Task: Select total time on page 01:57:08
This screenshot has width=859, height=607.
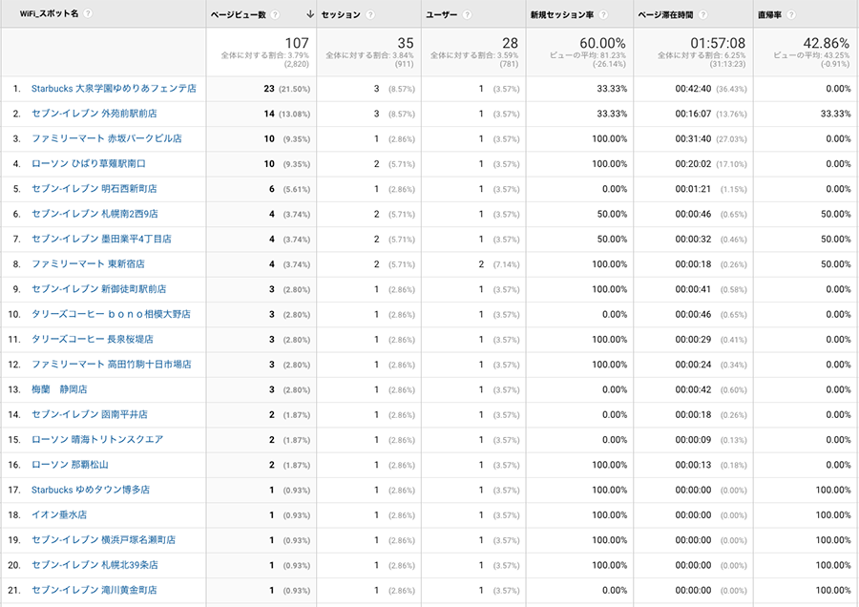Action: tap(718, 43)
